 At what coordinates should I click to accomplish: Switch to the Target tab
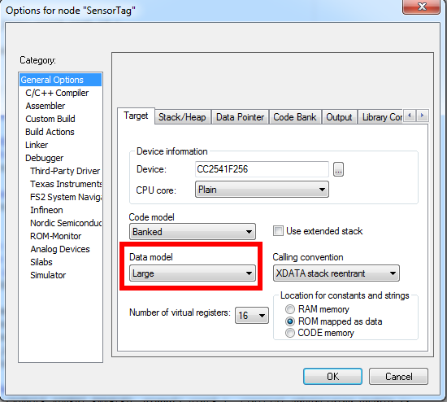[136, 116]
